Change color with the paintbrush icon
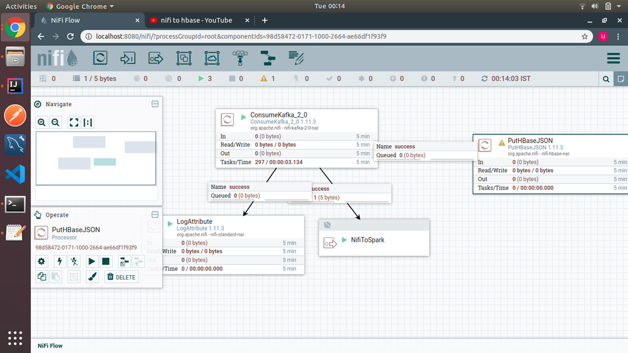This screenshot has height=353, width=628. pyautogui.click(x=92, y=276)
